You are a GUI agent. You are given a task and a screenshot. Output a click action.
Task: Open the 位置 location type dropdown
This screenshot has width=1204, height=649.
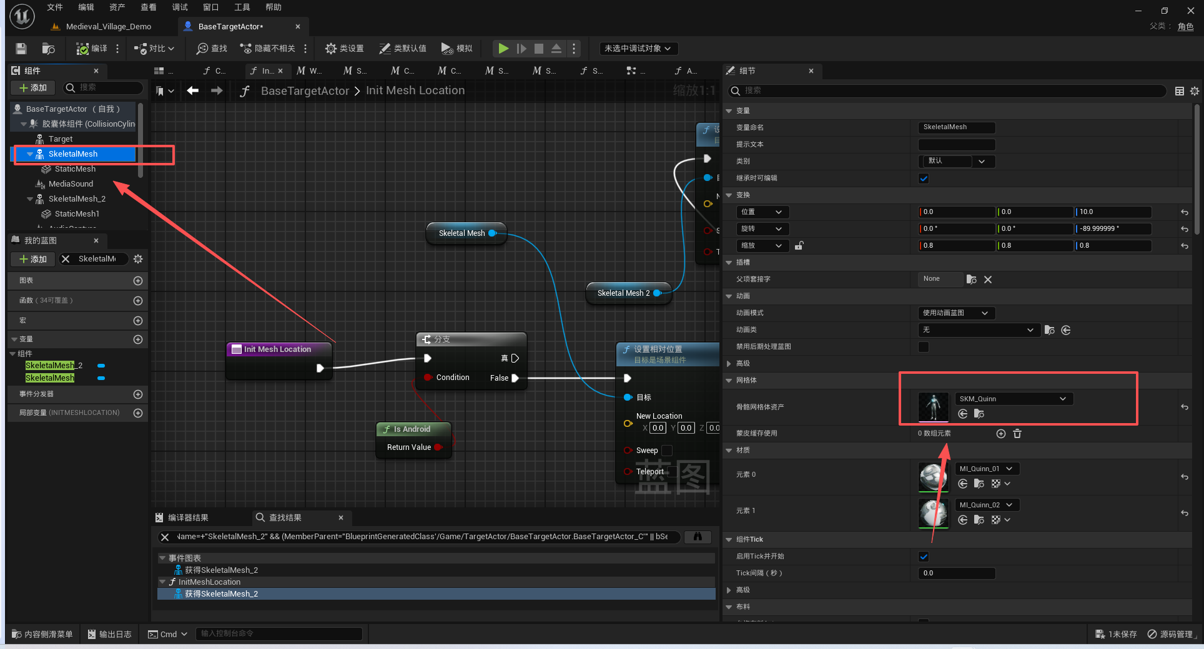(762, 212)
